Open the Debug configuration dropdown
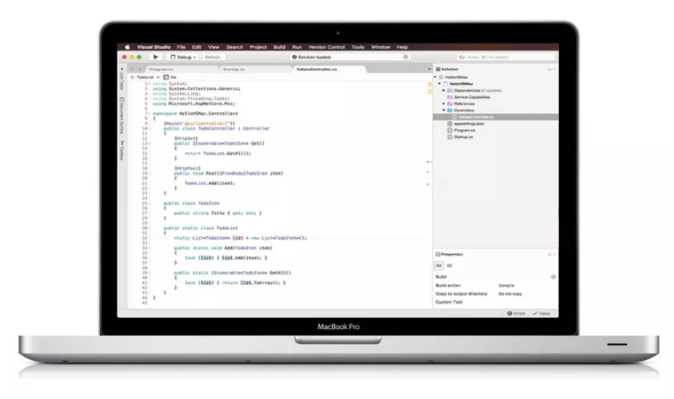674x399 pixels. click(182, 58)
